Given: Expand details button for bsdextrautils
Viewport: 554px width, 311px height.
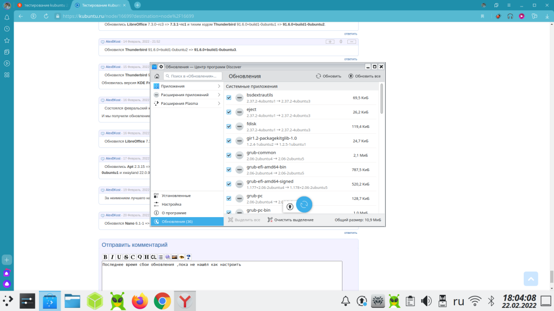Looking at the screenshot, I should pos(240,98).
